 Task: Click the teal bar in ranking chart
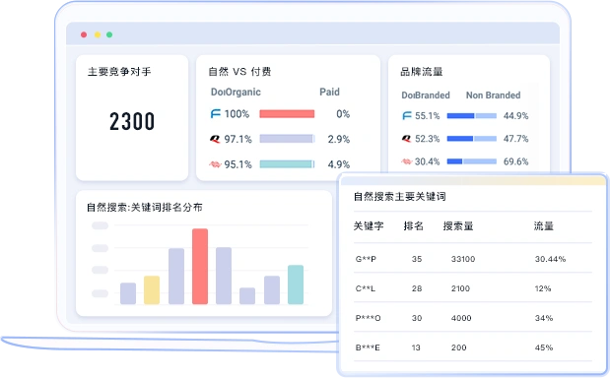[296, 284]
